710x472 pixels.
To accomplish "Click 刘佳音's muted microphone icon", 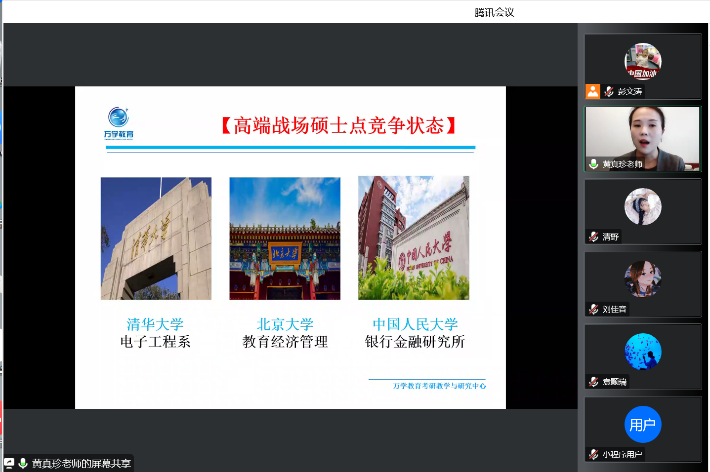I will (593, 309).
